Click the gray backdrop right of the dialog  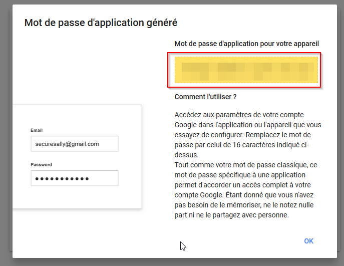coord(340,132)
